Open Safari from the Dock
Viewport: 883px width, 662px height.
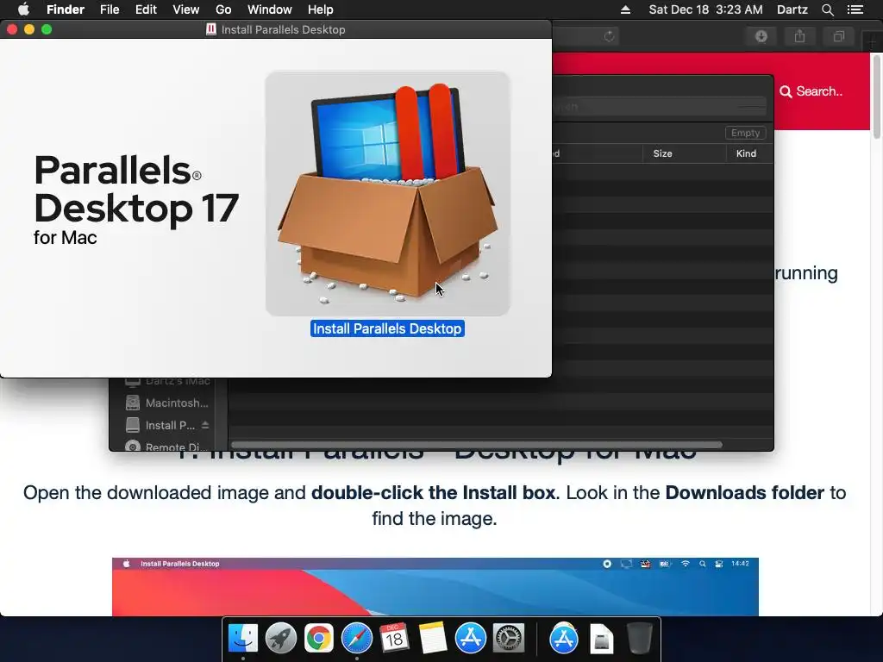tap(356, 639)
